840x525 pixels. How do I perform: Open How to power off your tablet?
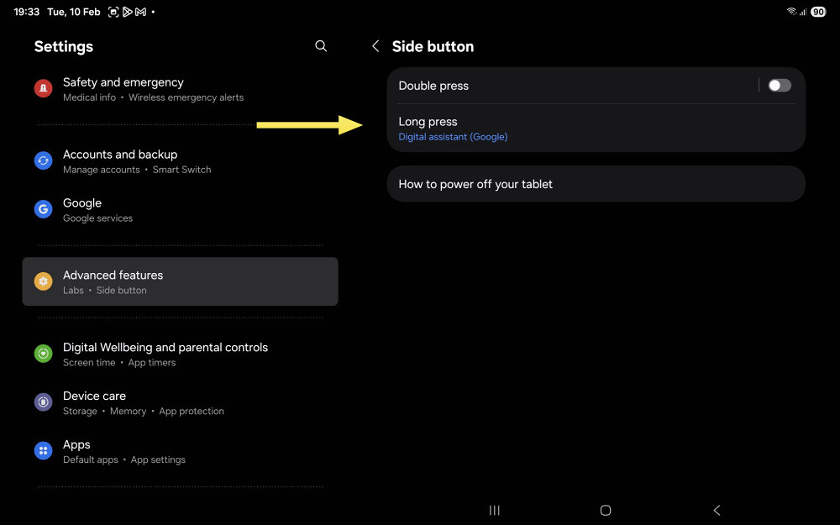pyautogui.click(x=596, y=184)
